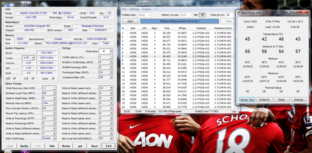The width and height of the screenshot is (312, 153).
Task: Open the File menu in LinX
Action: pyautogui.click(x=124, y=9)
